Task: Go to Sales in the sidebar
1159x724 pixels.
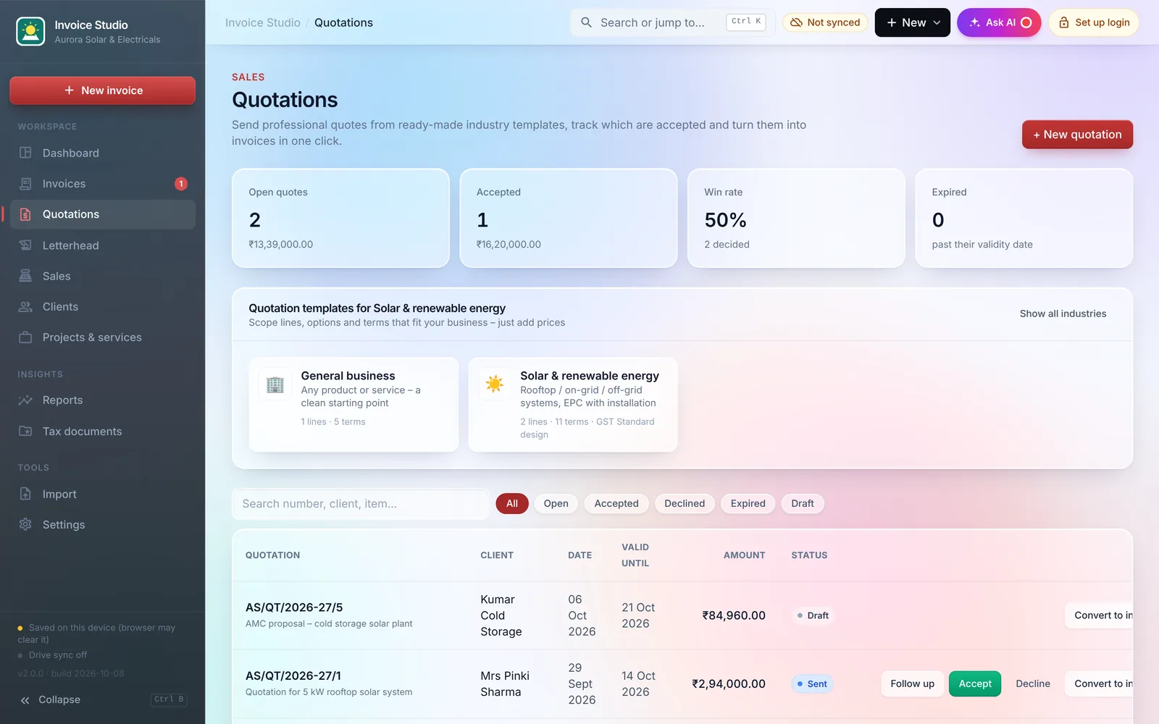Action: point(102,276)
